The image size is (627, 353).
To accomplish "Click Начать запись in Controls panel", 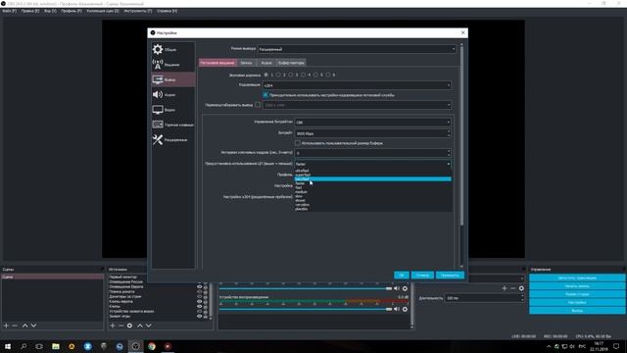I will click(577, 286).
